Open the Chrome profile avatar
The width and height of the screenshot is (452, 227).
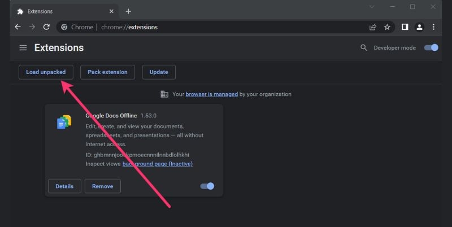click(x=419, y=27)
